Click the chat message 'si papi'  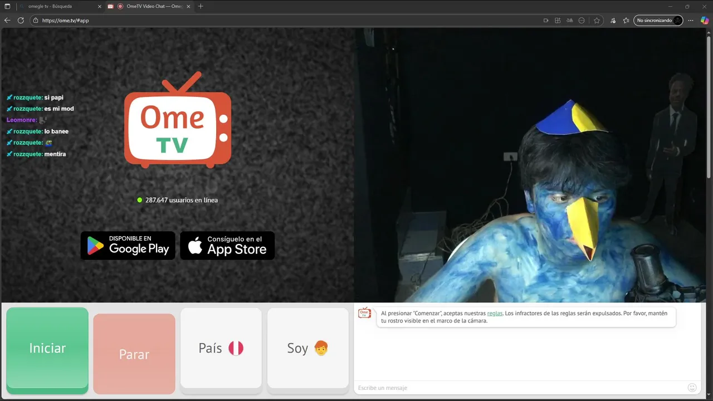click(x=54, y=97)
